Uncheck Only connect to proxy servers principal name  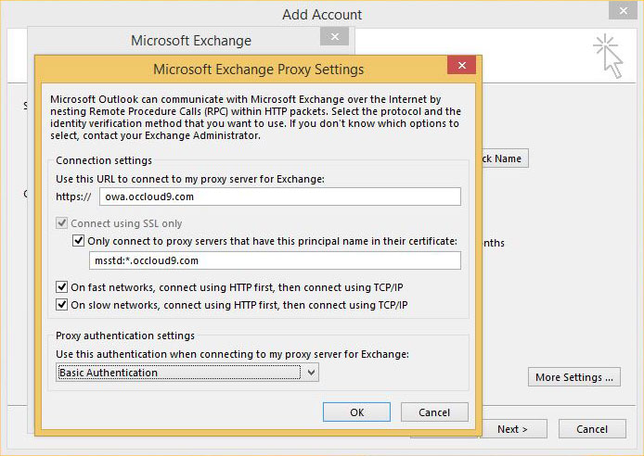tap(79, 240)
